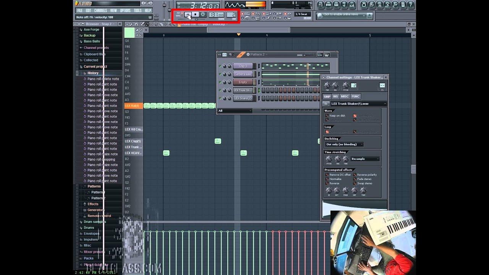Open the keyboard editor icon in step sequencer

click(327, 55)
